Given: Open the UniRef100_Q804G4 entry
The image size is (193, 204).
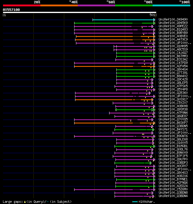Looking at the screenshot, I should click(x=173, y=70).
